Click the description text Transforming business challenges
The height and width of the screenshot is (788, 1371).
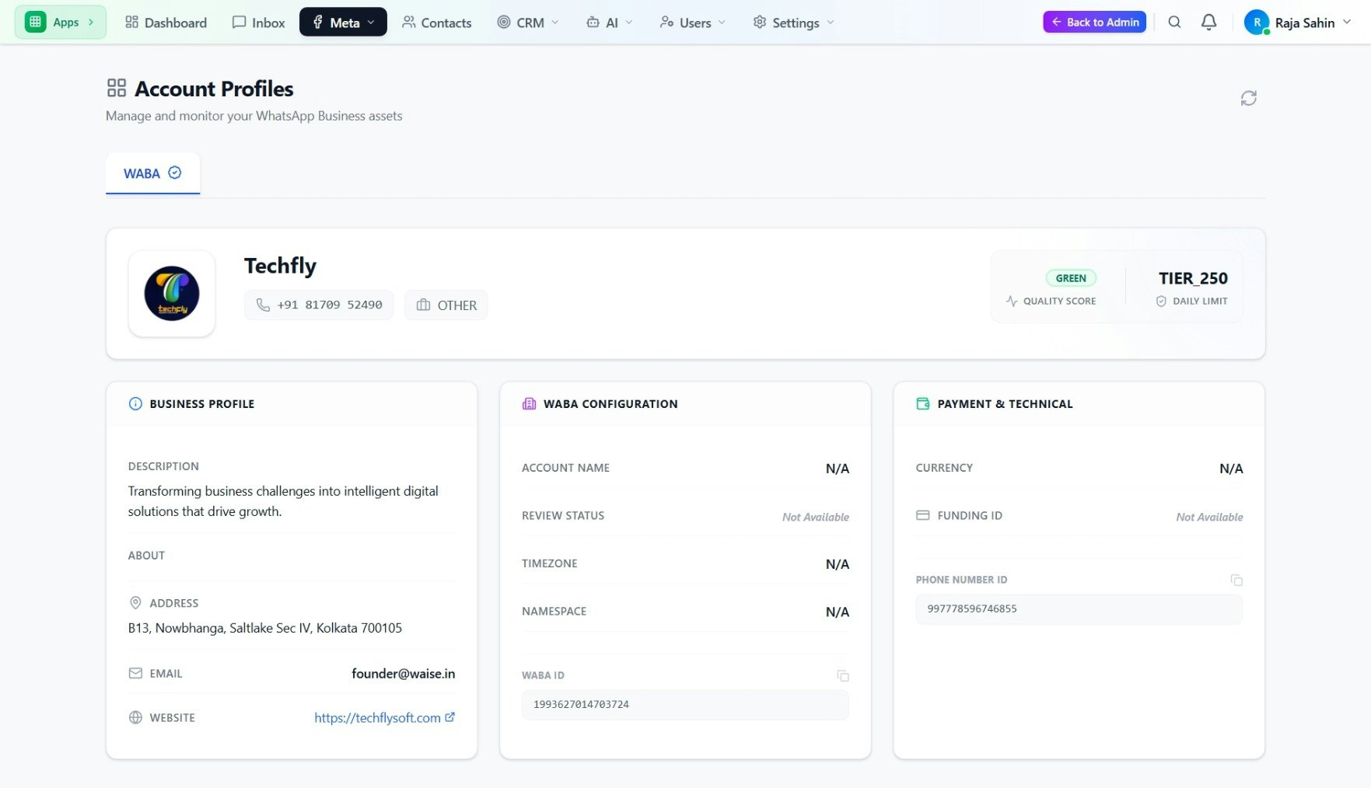pos(283,501)
